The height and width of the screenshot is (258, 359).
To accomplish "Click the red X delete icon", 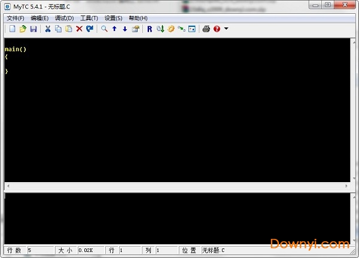I will click(x=79, y=29).
